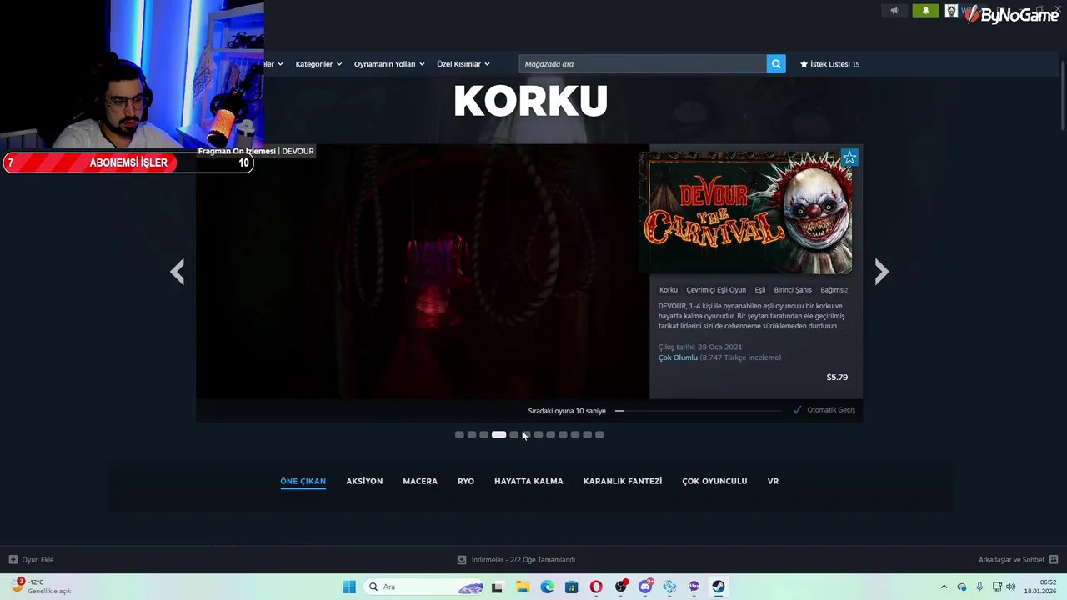Viewport: 1067px width, 600px height.
Task: Expand the Oynamanın Yolları dropdown
Action: [x=389, y=64]
